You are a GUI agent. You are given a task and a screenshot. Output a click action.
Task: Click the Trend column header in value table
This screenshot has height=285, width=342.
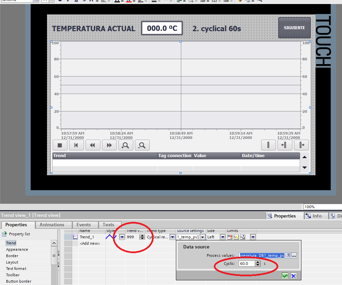105,156
